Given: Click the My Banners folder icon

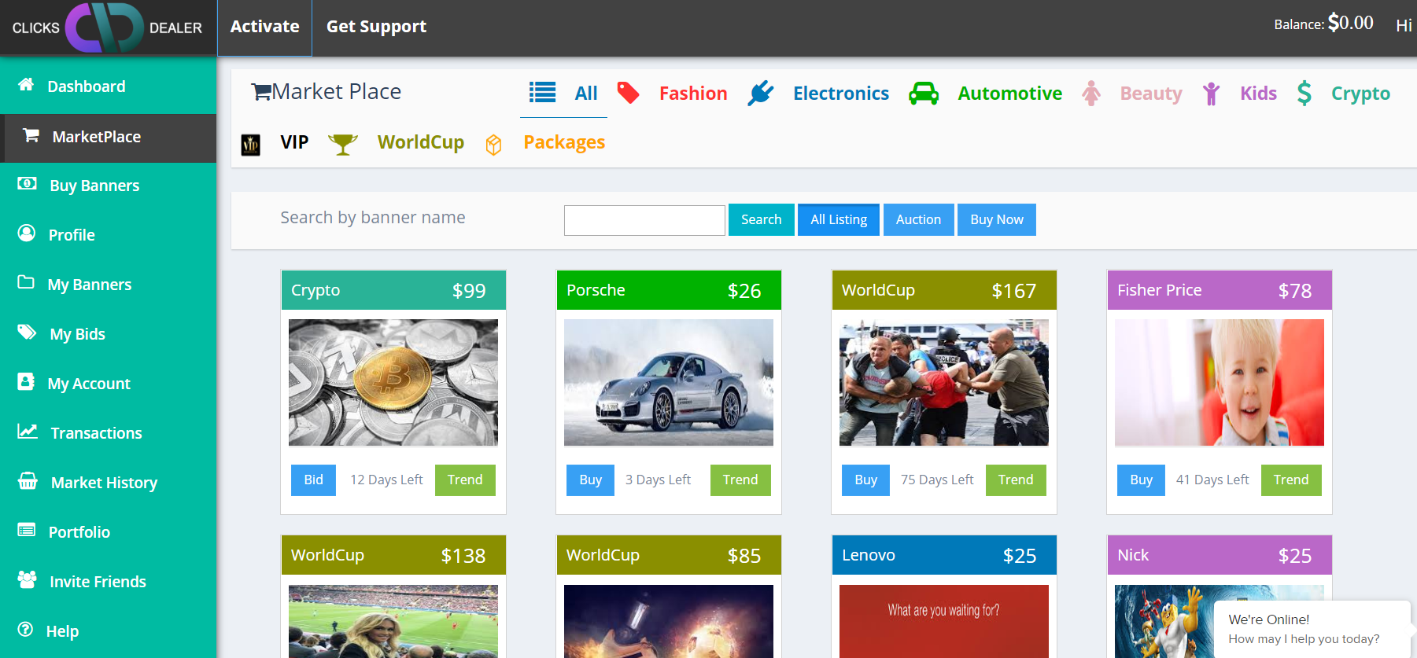Looking at the screenshot, I should pos(26,282).
